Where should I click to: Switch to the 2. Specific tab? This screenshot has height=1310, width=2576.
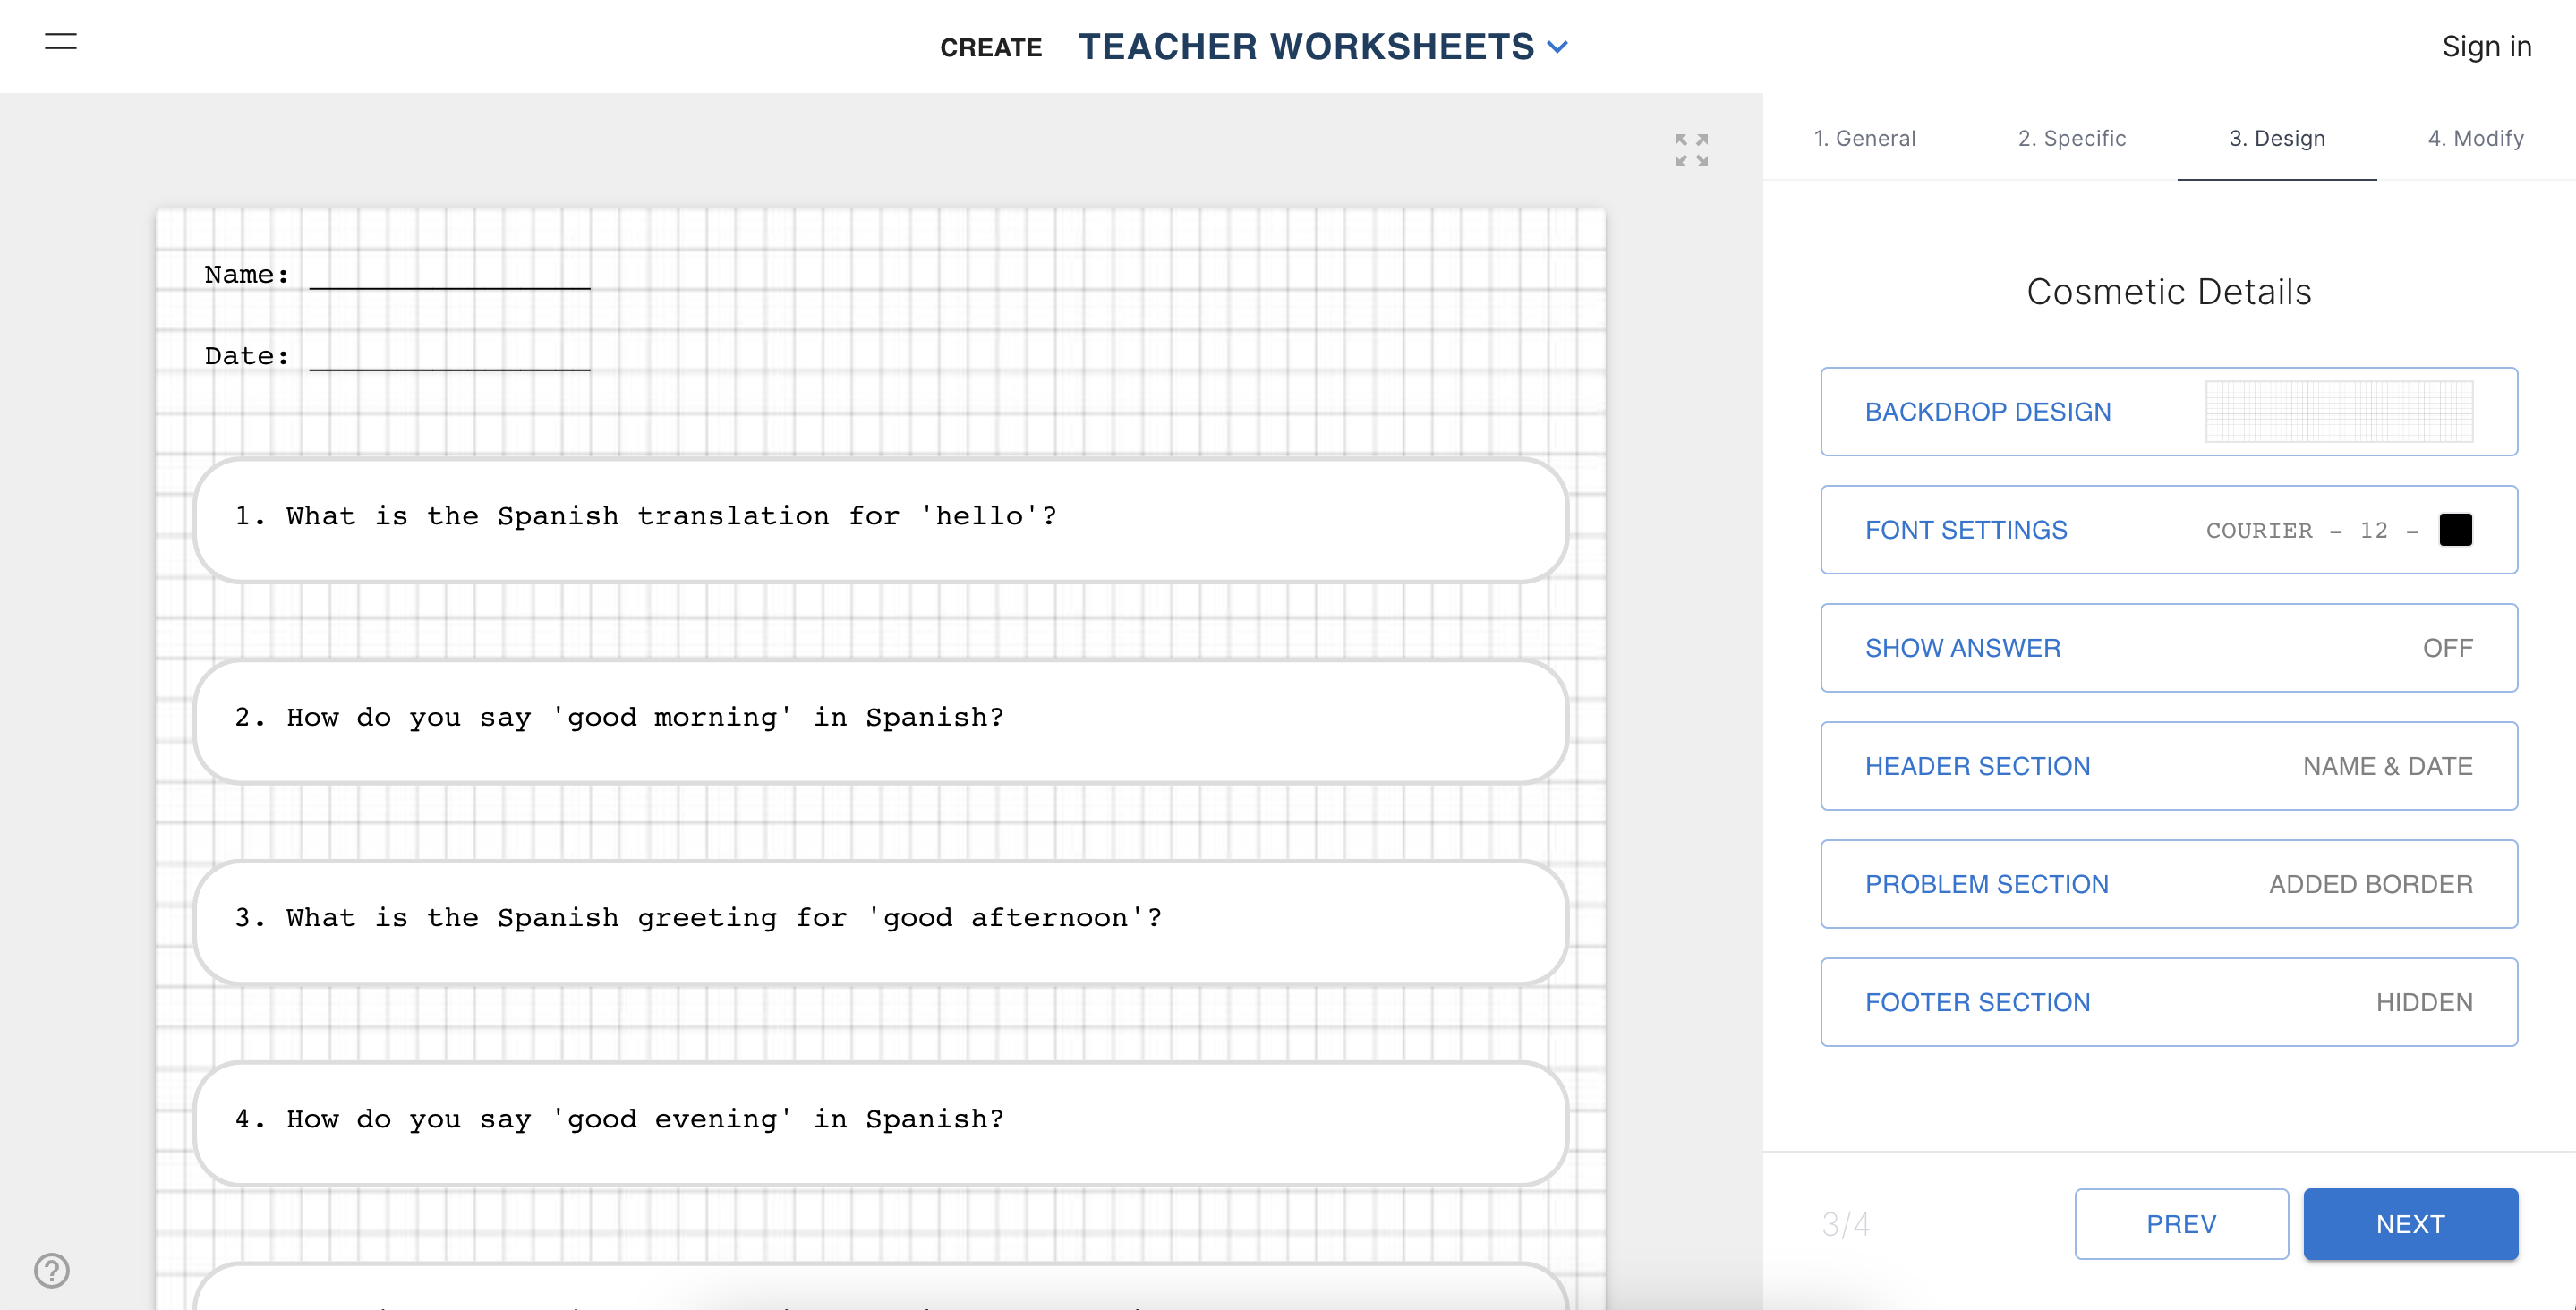point(2071,138)
